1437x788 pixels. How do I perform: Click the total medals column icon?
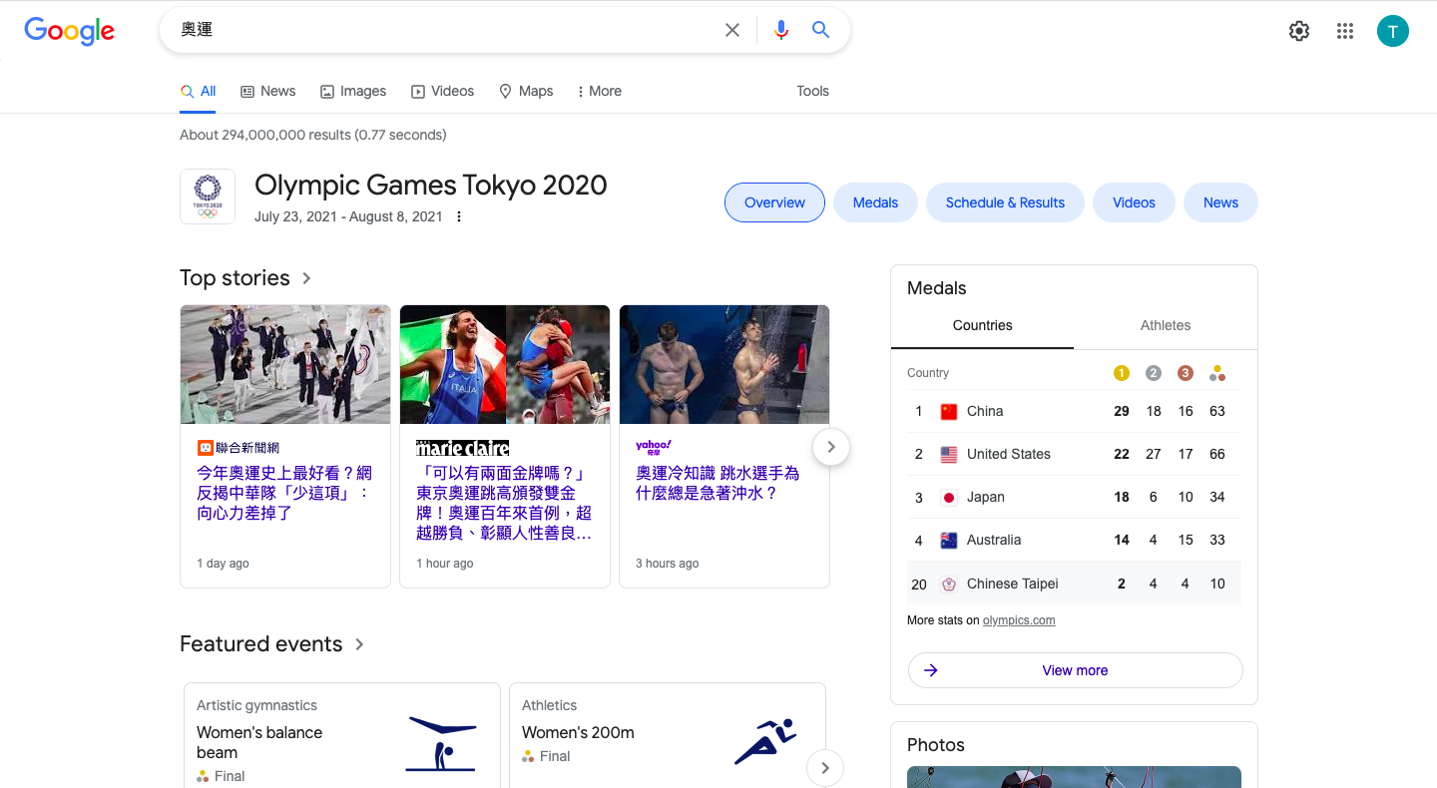click(x=1217, y=373)
